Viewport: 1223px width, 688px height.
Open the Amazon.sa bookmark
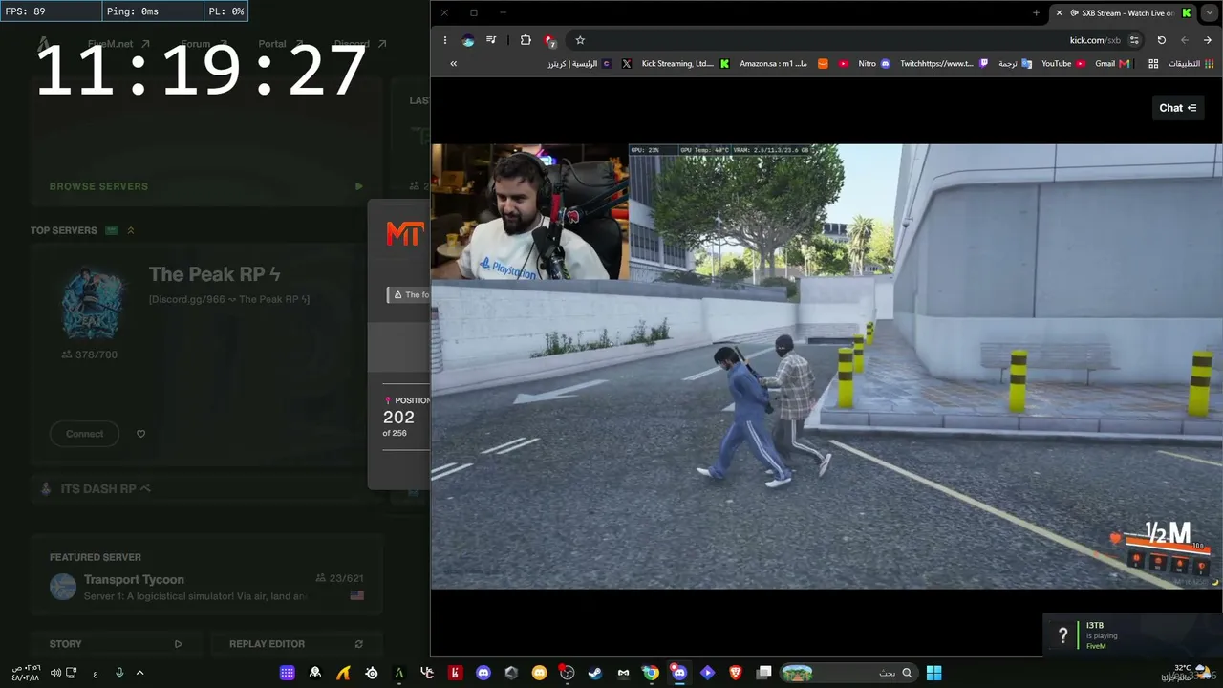(783, 64)
